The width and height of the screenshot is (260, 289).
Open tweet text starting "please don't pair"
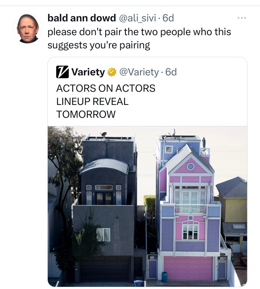tap(139, 39)
